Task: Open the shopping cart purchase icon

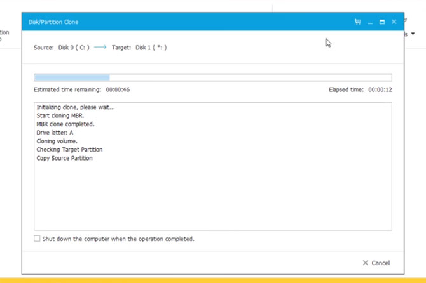Action: pyautogui.click(x=358, y=22)
